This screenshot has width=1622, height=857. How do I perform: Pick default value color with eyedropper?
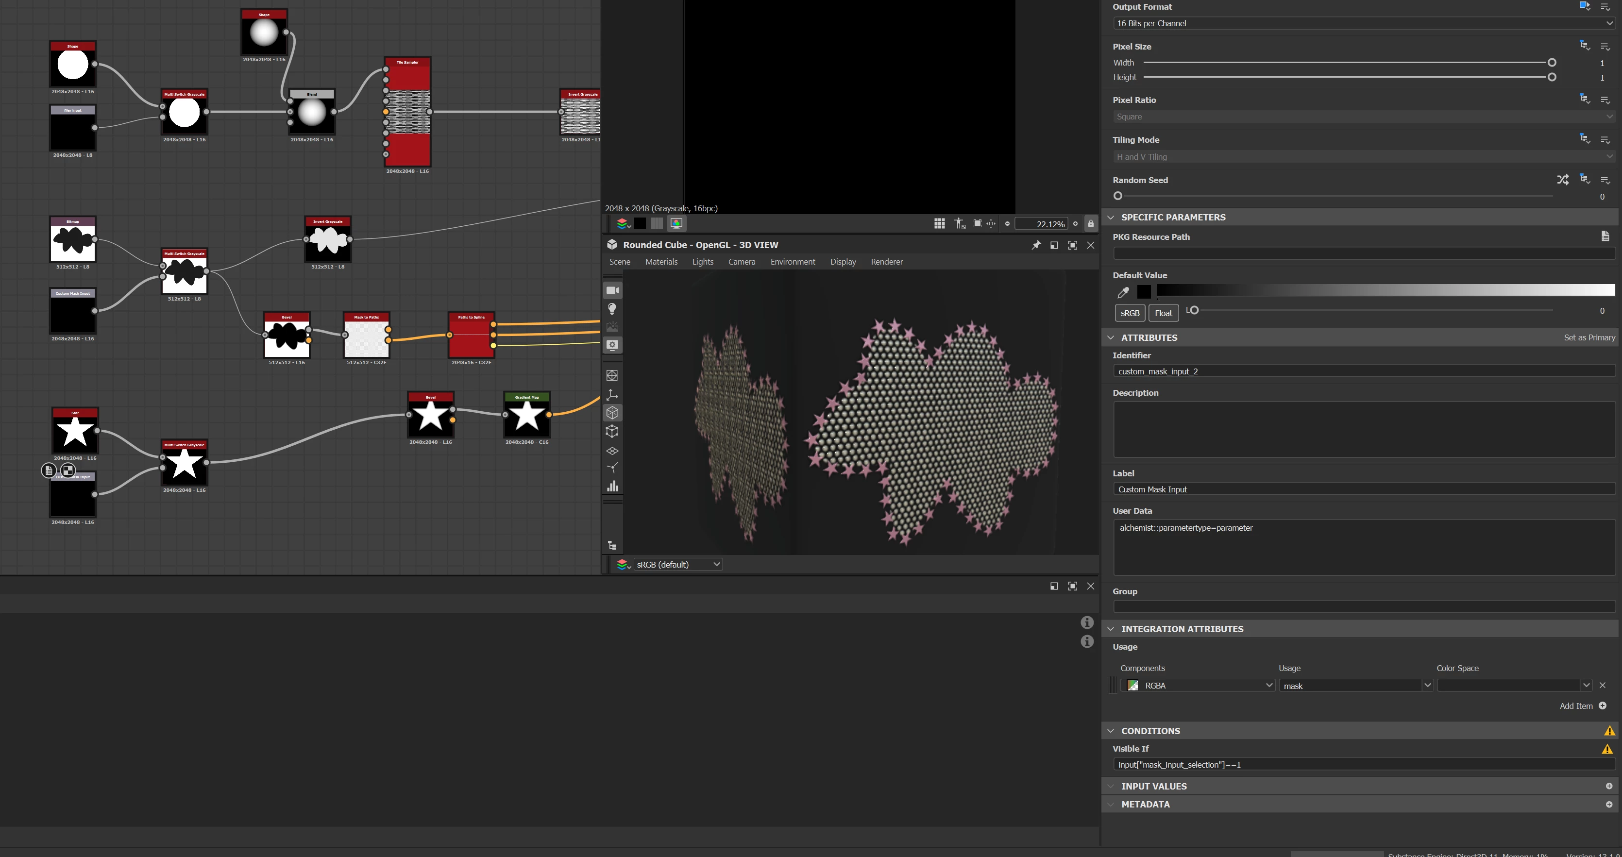[1123, 292]
